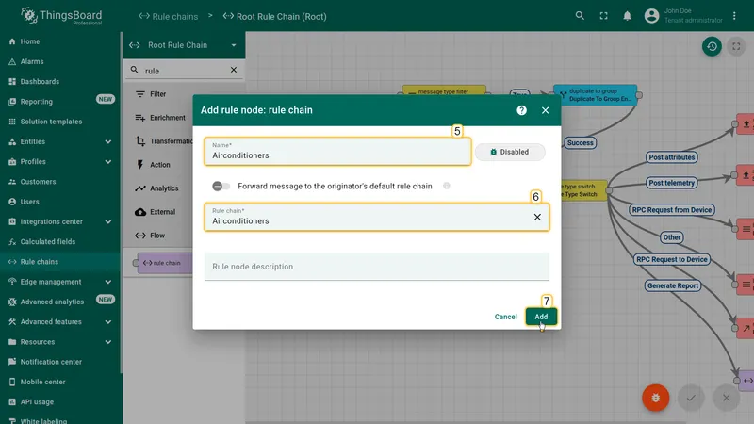Viewport: 754px width, 424px height.
Task: Click apply changes checkmark button
Action: pyautogui.click(x=691, y=398)
